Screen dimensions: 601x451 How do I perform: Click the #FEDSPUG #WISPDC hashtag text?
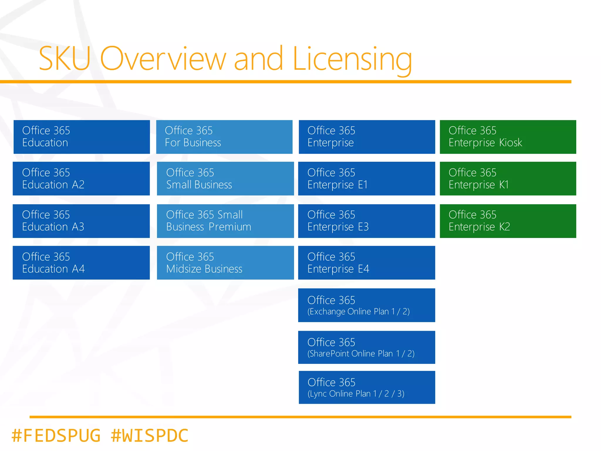coord(100,435)
